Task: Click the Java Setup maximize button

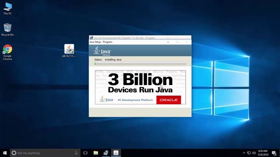Action: click(x=177, y=42)
